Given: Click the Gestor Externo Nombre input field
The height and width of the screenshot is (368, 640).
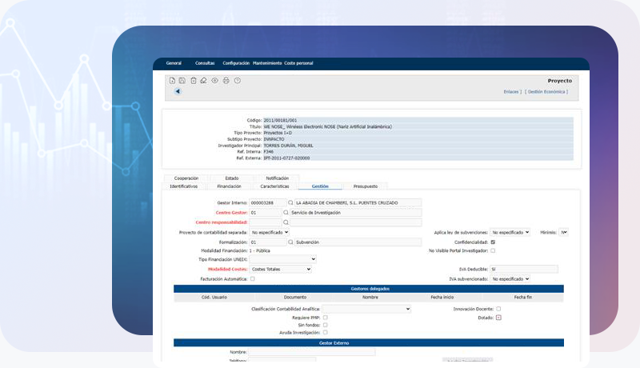Looking at the screenshot, I should (311, 352).
